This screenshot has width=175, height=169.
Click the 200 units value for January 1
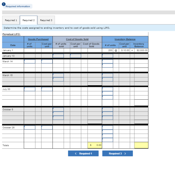click(110, 50)
